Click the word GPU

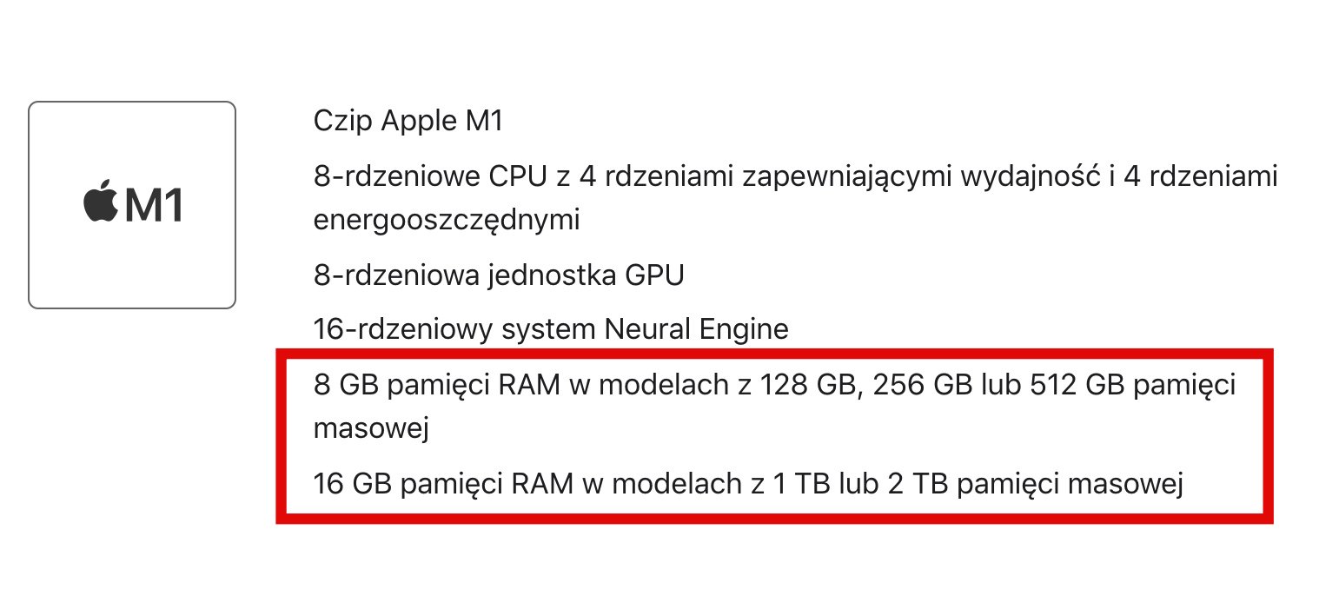654,275
